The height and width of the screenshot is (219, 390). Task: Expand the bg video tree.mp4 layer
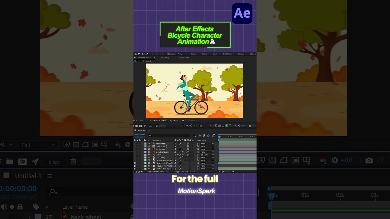143,160
